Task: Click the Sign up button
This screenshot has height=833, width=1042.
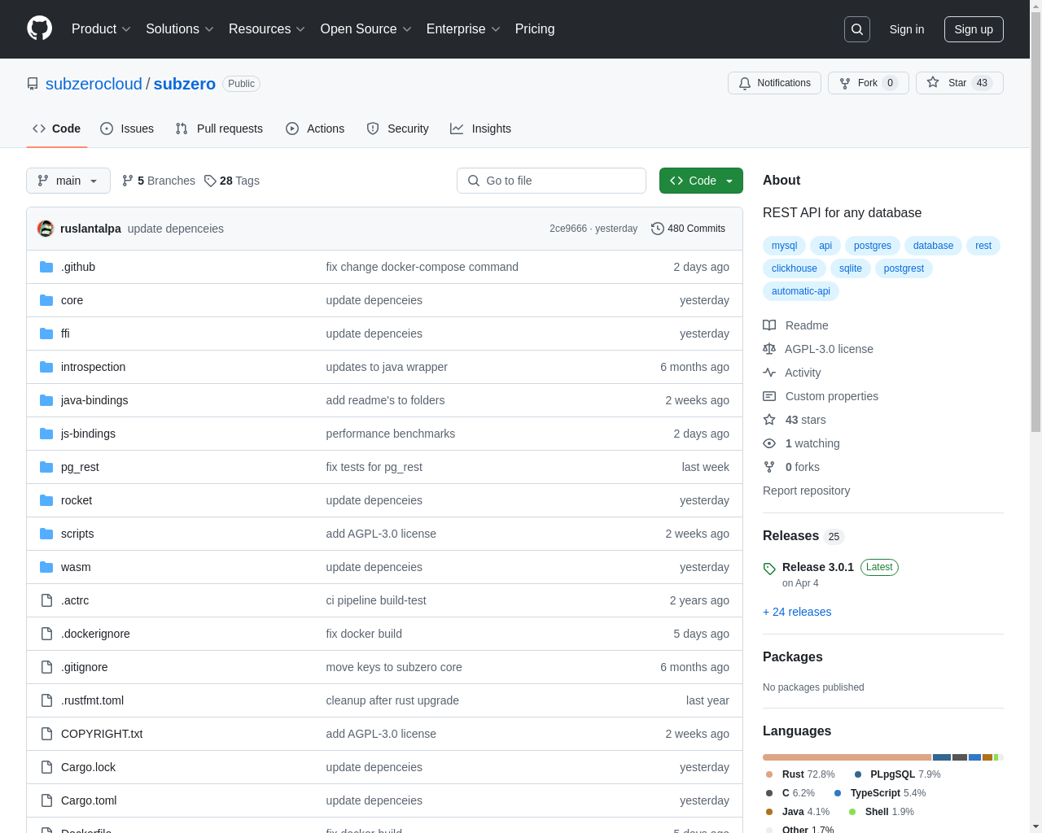Action: click(x=974, y=29)
